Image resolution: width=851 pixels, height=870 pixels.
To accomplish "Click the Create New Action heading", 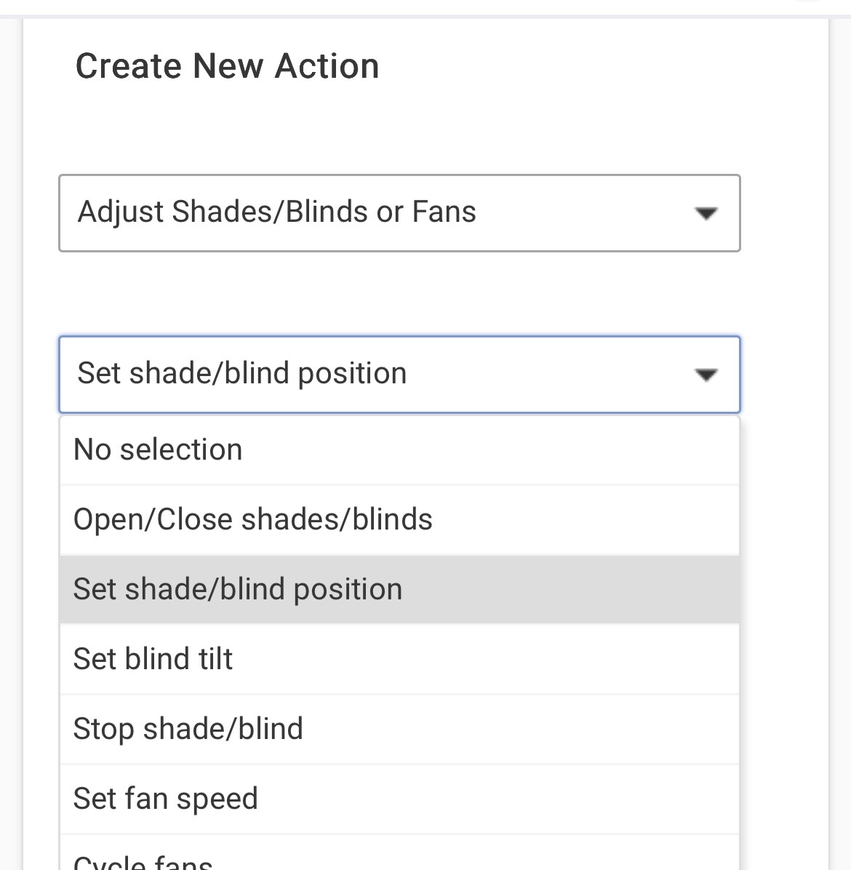I will tap(227, 66).
